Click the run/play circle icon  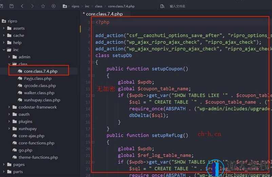[54, 6]
